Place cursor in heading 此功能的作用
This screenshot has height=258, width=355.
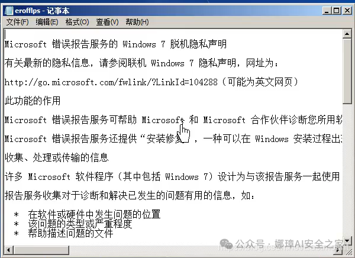tap(33, 101)
